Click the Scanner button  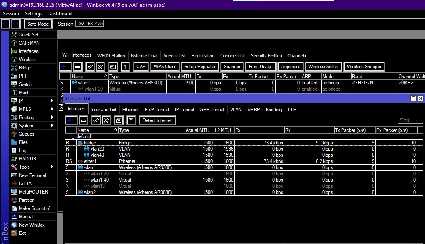pyautogui.click(x=232, y=67)
